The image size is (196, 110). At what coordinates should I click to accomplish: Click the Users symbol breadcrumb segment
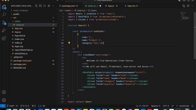pyautogui.click(x=92, y=10)
